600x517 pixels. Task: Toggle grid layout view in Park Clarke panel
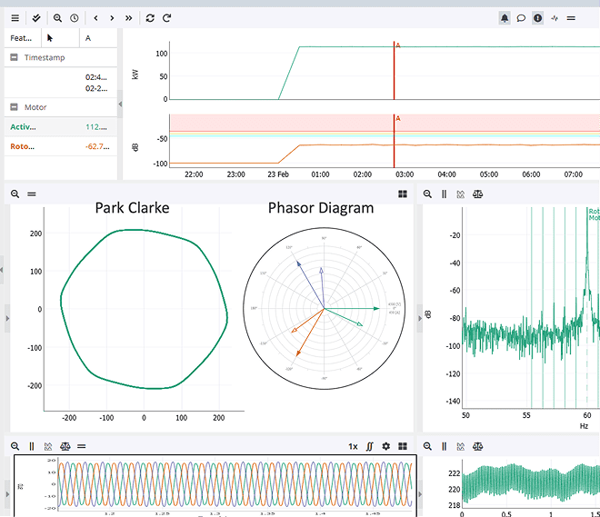[403, 194]
